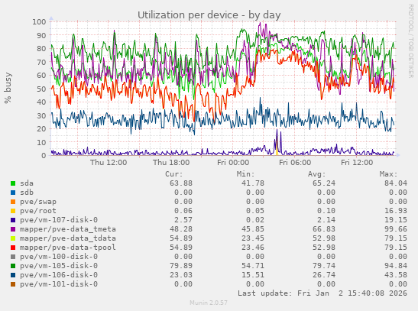Click the pve/vm-105-disk-0 dark green swatch
The width and height of the screenshot is (418, 311).
tap(13, 266)
